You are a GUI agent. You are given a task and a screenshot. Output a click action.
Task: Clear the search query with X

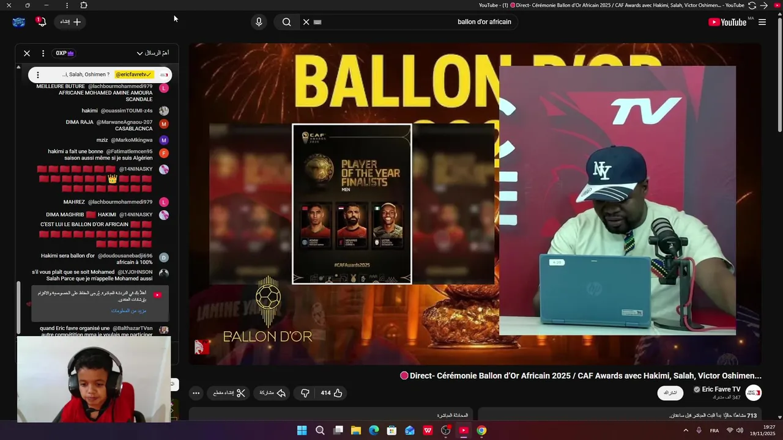click(x=306, y=22)
